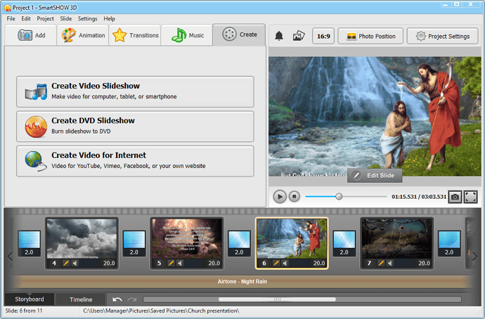
Task: Select the transition between slides 4 and 5
Action: pos(134,243)
